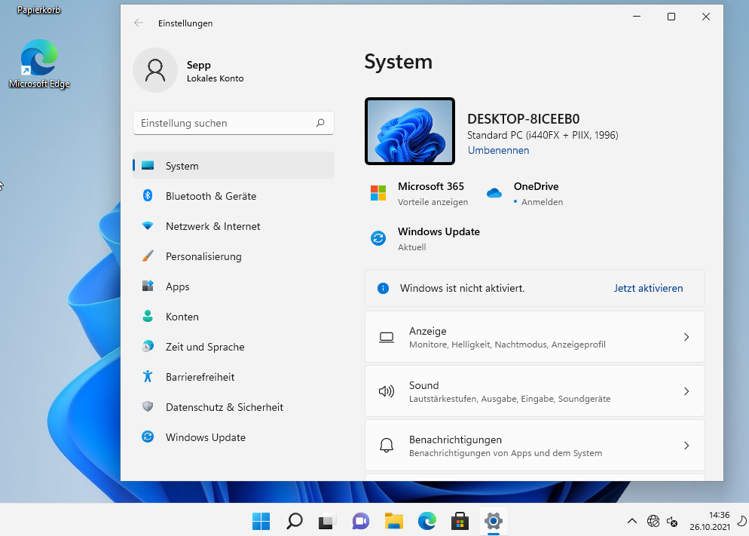The image size is (749, 536).
Task: Click Anmelden under OneDrive
Action: point(543,202)
